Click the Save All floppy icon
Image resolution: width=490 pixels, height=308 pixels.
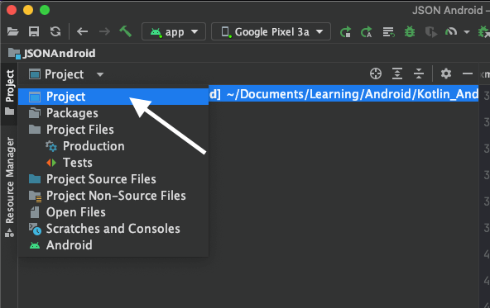pyautogui.click(x=34, y=31)
